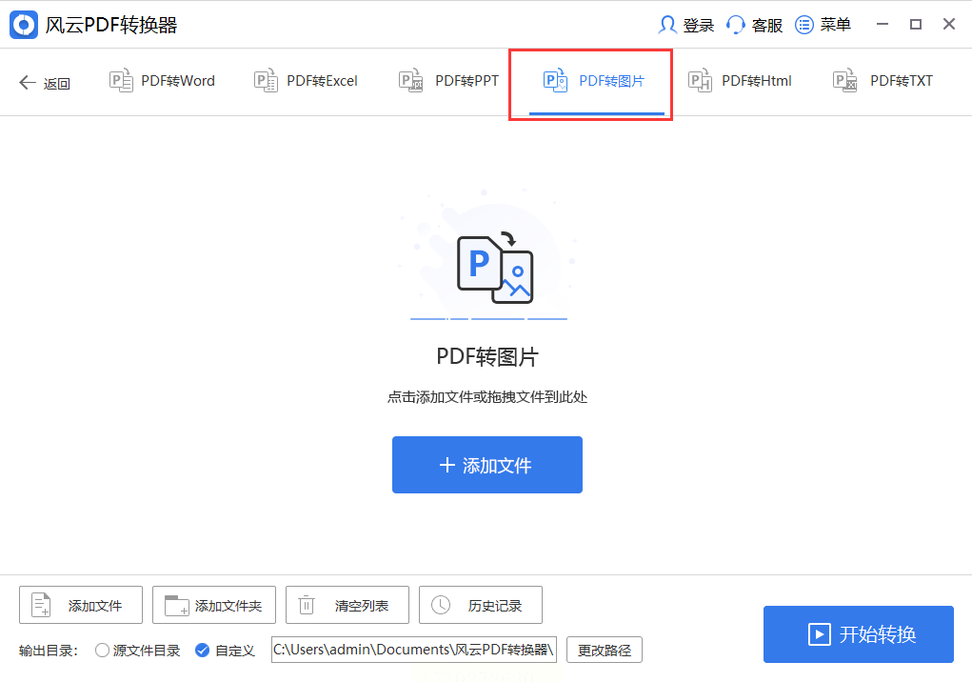Click the folder icon in 添加文件夹
Viewport: 972px width, 682px height.
[176, 606]
